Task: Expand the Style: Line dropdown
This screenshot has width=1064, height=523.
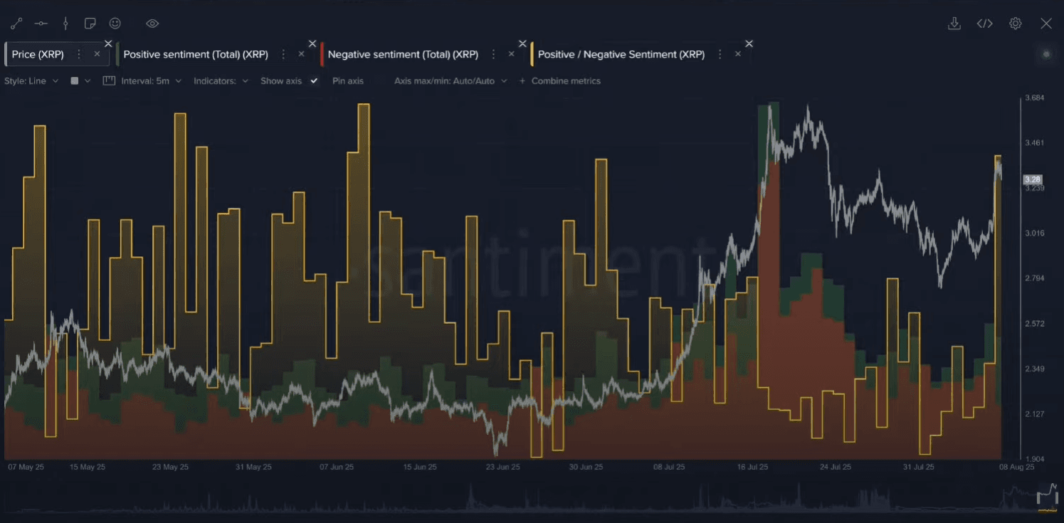Action: [31, 81]
